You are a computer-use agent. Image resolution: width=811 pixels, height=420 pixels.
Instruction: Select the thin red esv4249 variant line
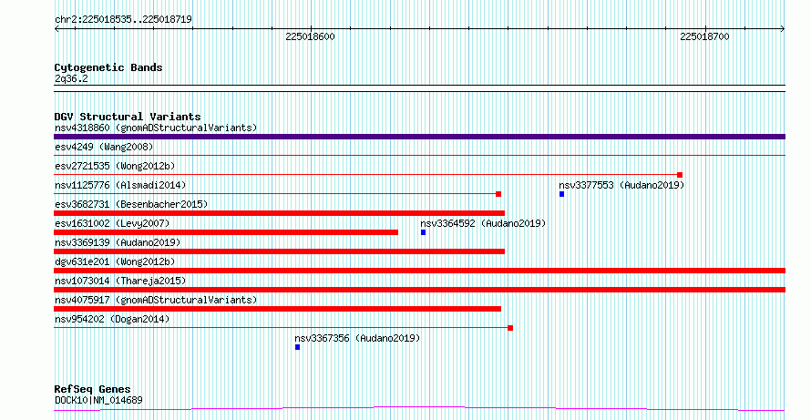pos(419,155)
